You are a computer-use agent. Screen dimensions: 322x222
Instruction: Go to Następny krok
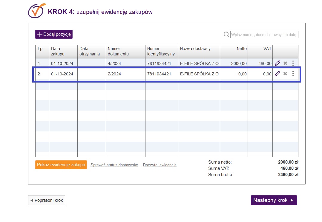click(x=274, y=200)
